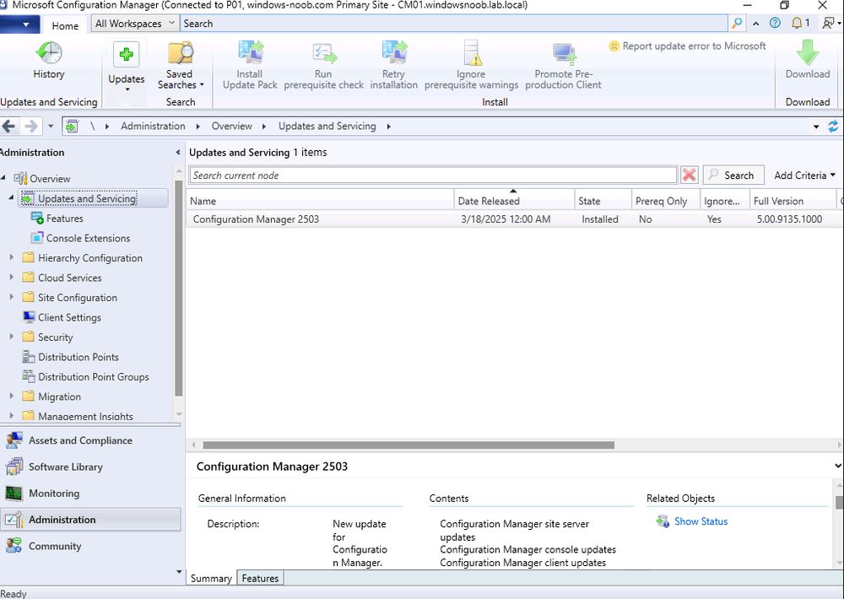Open the application menu dropdown button
844x599 pixels.
pyautogui.click(x=20, y=24)
